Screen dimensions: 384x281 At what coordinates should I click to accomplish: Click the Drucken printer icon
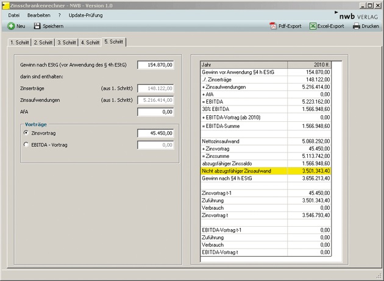point(357,26)
